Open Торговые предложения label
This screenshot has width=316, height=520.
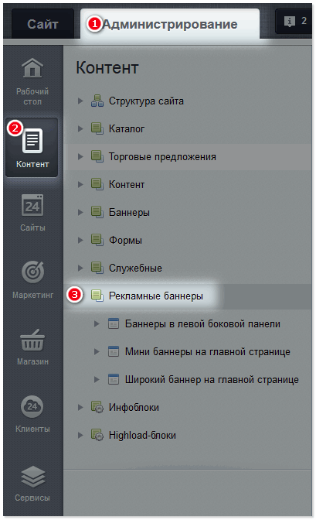click(x=162, y=157)
